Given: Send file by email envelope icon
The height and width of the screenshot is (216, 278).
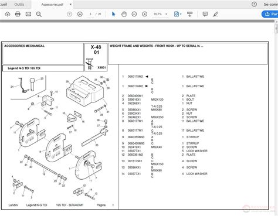Looking at the screenshot, I should click(x=28, y=14).
